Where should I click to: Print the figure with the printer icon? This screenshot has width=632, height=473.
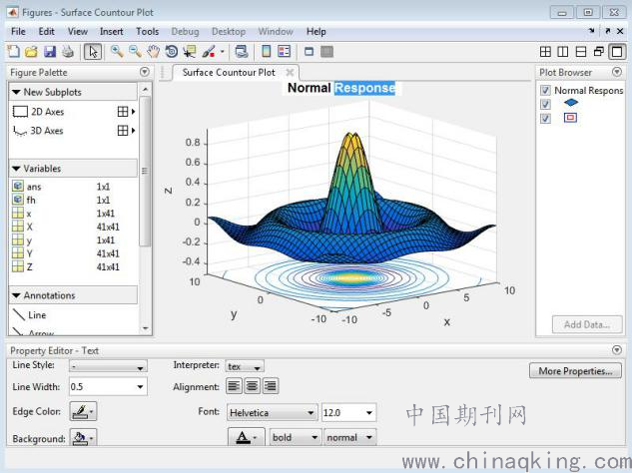click(x=68, y=52)
